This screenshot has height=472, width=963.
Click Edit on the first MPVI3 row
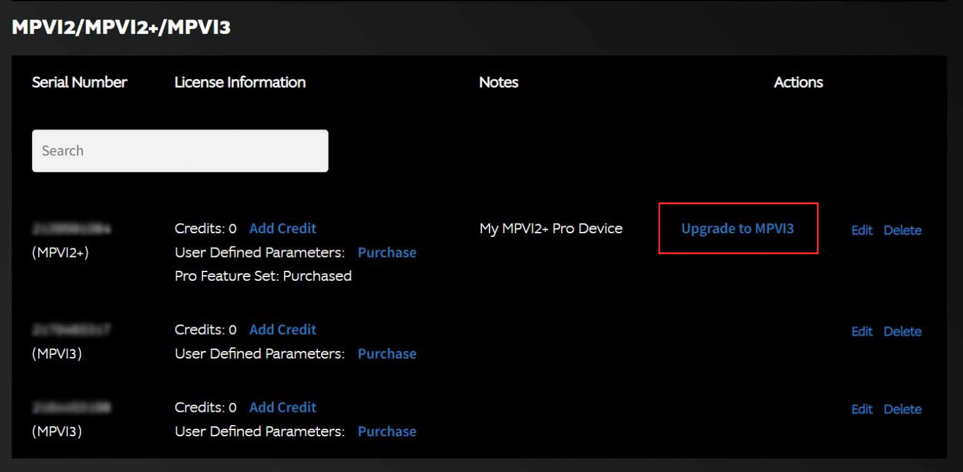pos(861,331)
